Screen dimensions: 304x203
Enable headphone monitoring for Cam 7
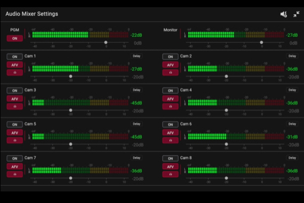click(x=15, y=174)
